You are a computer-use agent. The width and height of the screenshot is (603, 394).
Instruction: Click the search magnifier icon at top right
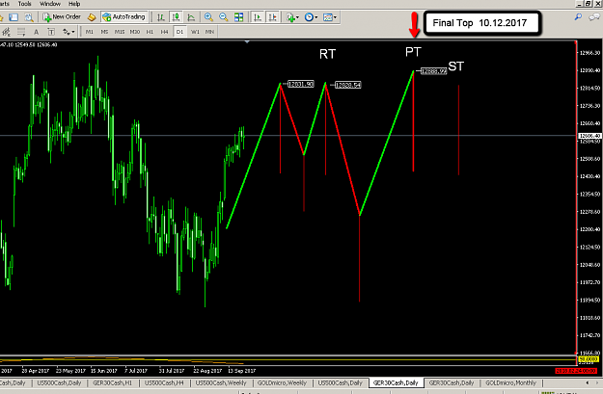(x=578, y=17)
